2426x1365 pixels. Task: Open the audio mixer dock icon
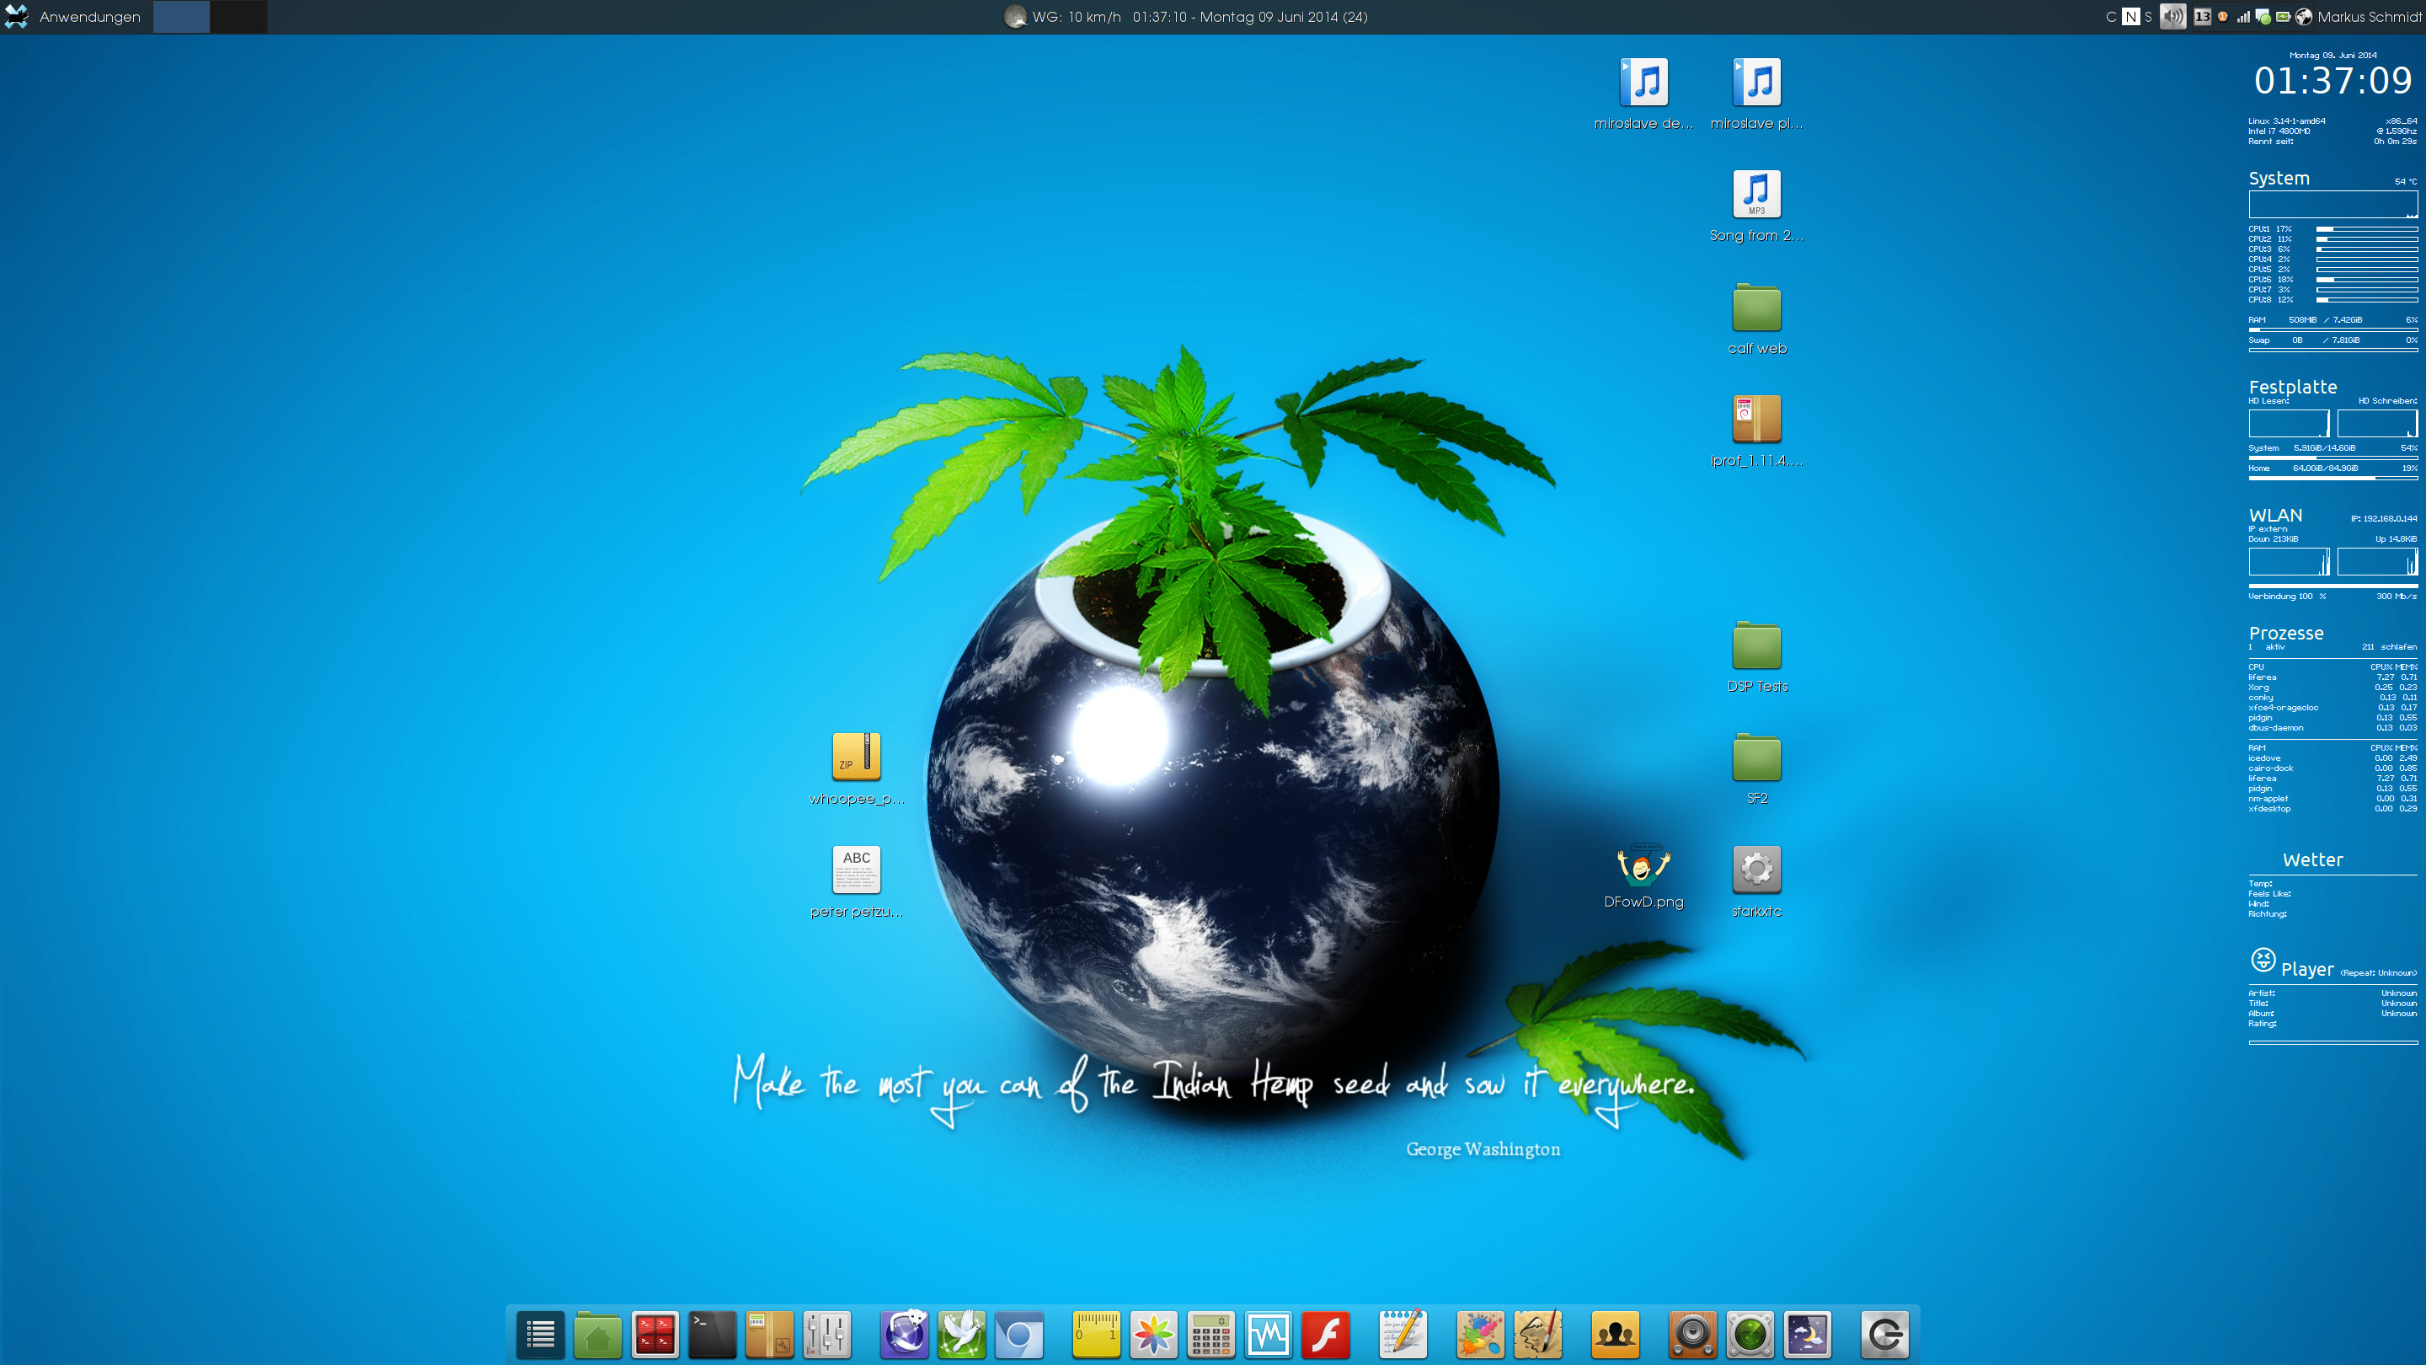point(827,1334)
